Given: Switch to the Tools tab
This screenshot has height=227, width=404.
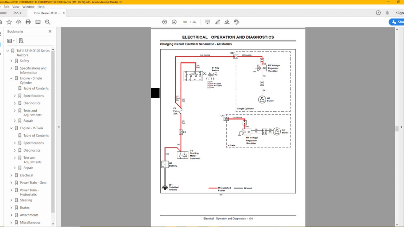Looking at the screenshot, I should tap(17, 13).
